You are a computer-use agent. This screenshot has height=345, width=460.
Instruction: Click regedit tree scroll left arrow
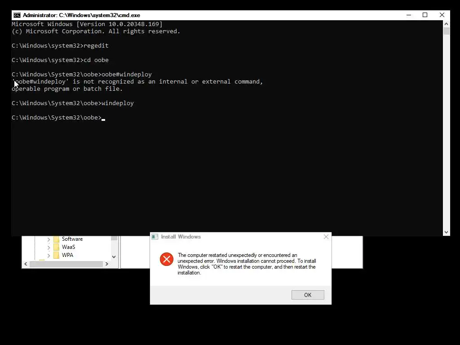pos(26,264)
